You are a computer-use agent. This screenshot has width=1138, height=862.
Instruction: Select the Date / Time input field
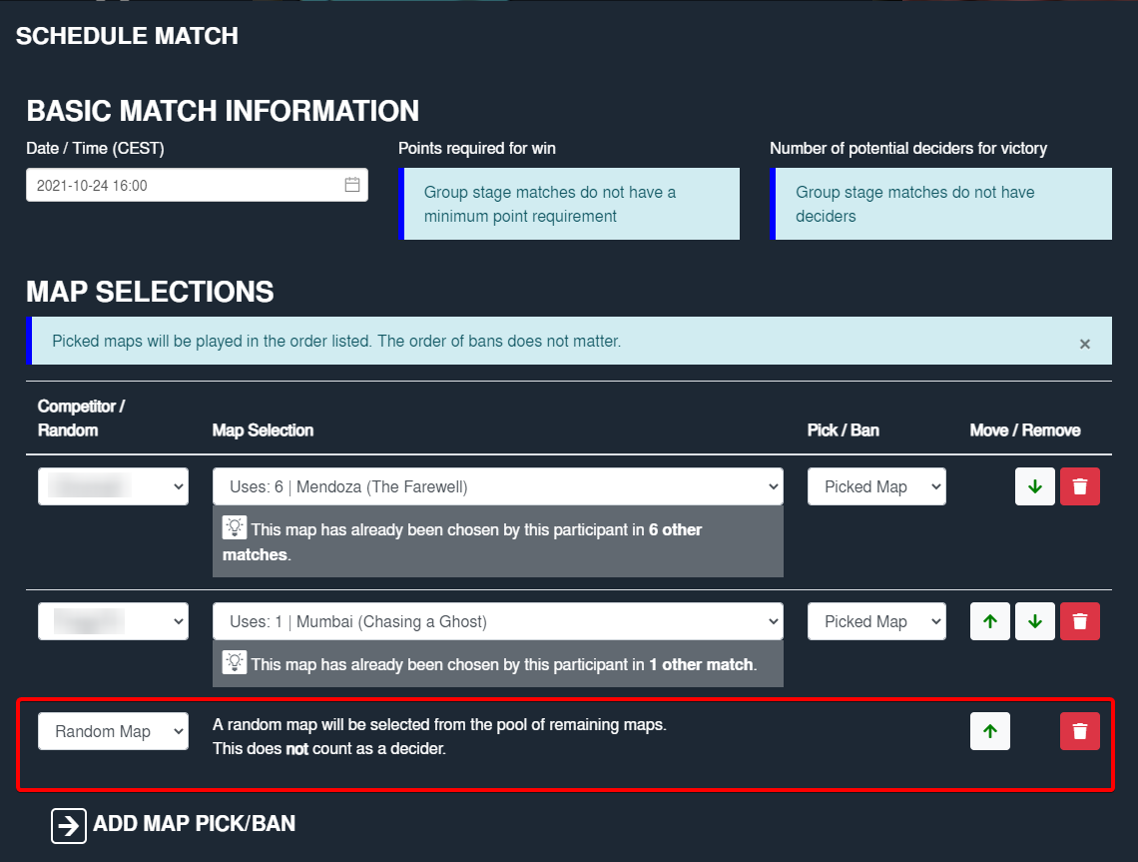(x=180, y=185)
